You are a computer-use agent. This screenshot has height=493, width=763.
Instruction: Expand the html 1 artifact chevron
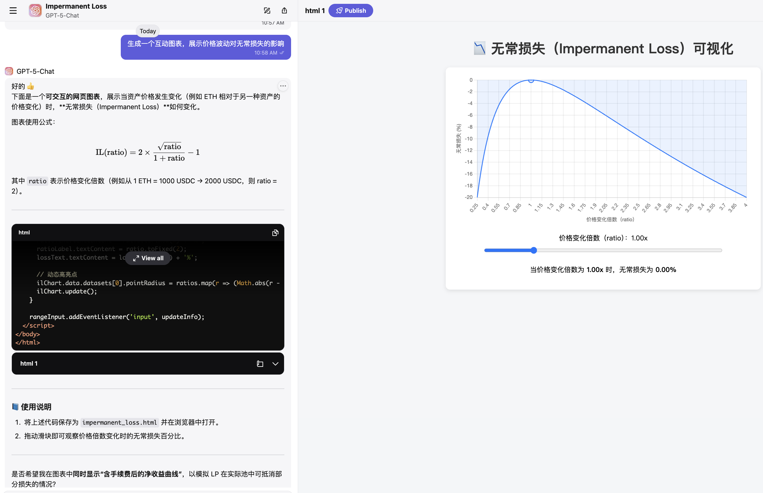[x=275, y=364]
